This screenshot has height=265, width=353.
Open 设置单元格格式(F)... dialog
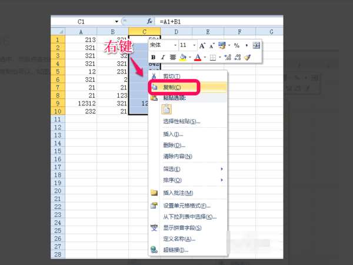coord(188,206)
